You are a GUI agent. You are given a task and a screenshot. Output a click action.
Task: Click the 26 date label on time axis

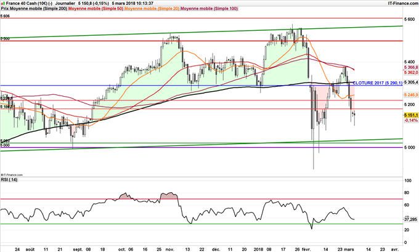point(298,250)
